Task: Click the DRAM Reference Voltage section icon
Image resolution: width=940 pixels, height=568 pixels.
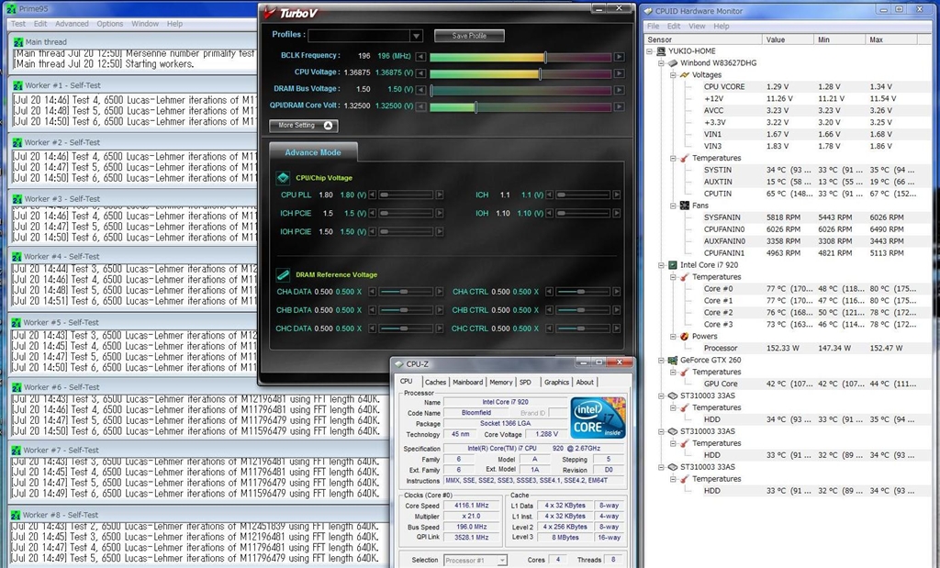Action: click(283, 274)
